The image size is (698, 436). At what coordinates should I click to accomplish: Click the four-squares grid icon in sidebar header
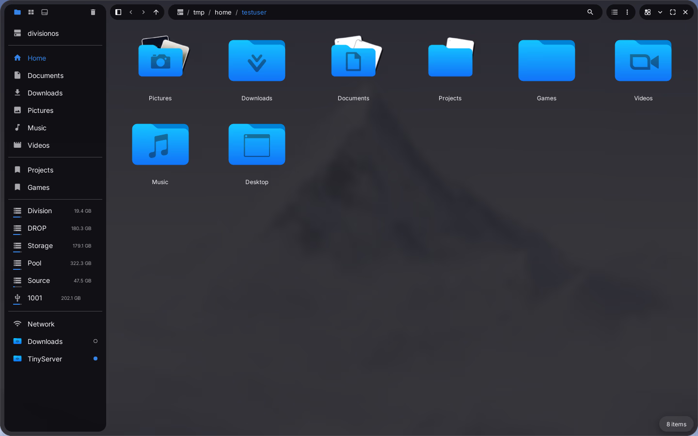coord(31,12)
